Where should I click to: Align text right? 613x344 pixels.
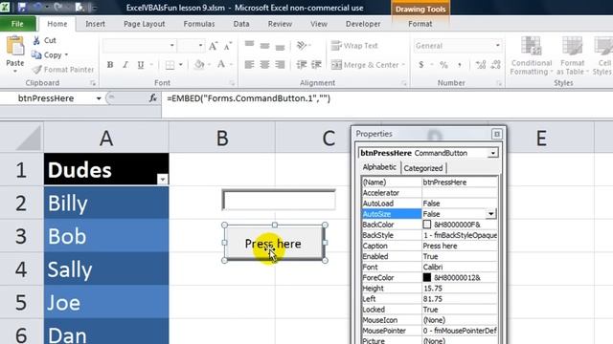(x=280, y=64)
